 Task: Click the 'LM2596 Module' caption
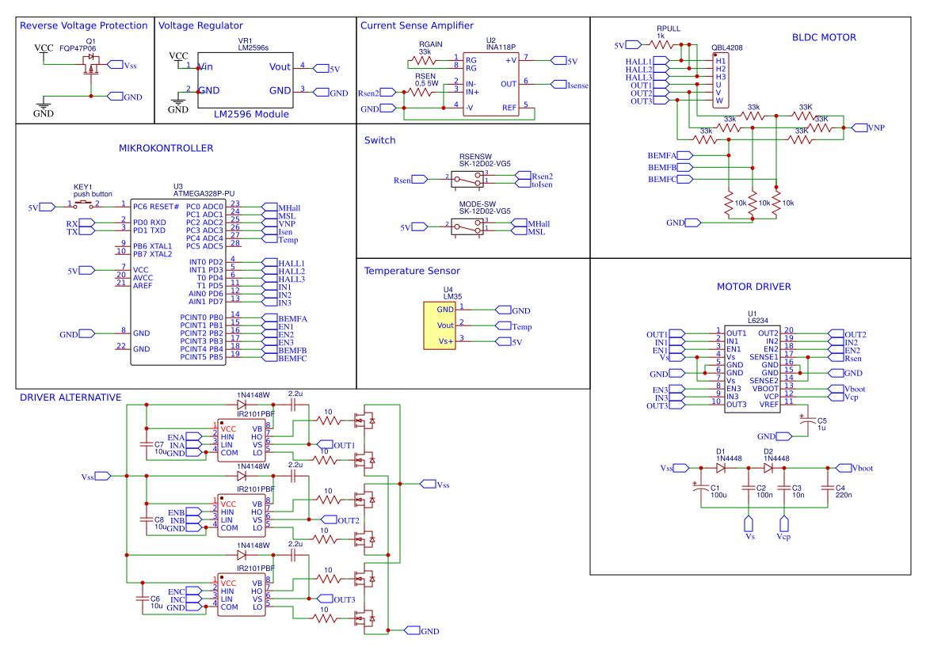251,114
